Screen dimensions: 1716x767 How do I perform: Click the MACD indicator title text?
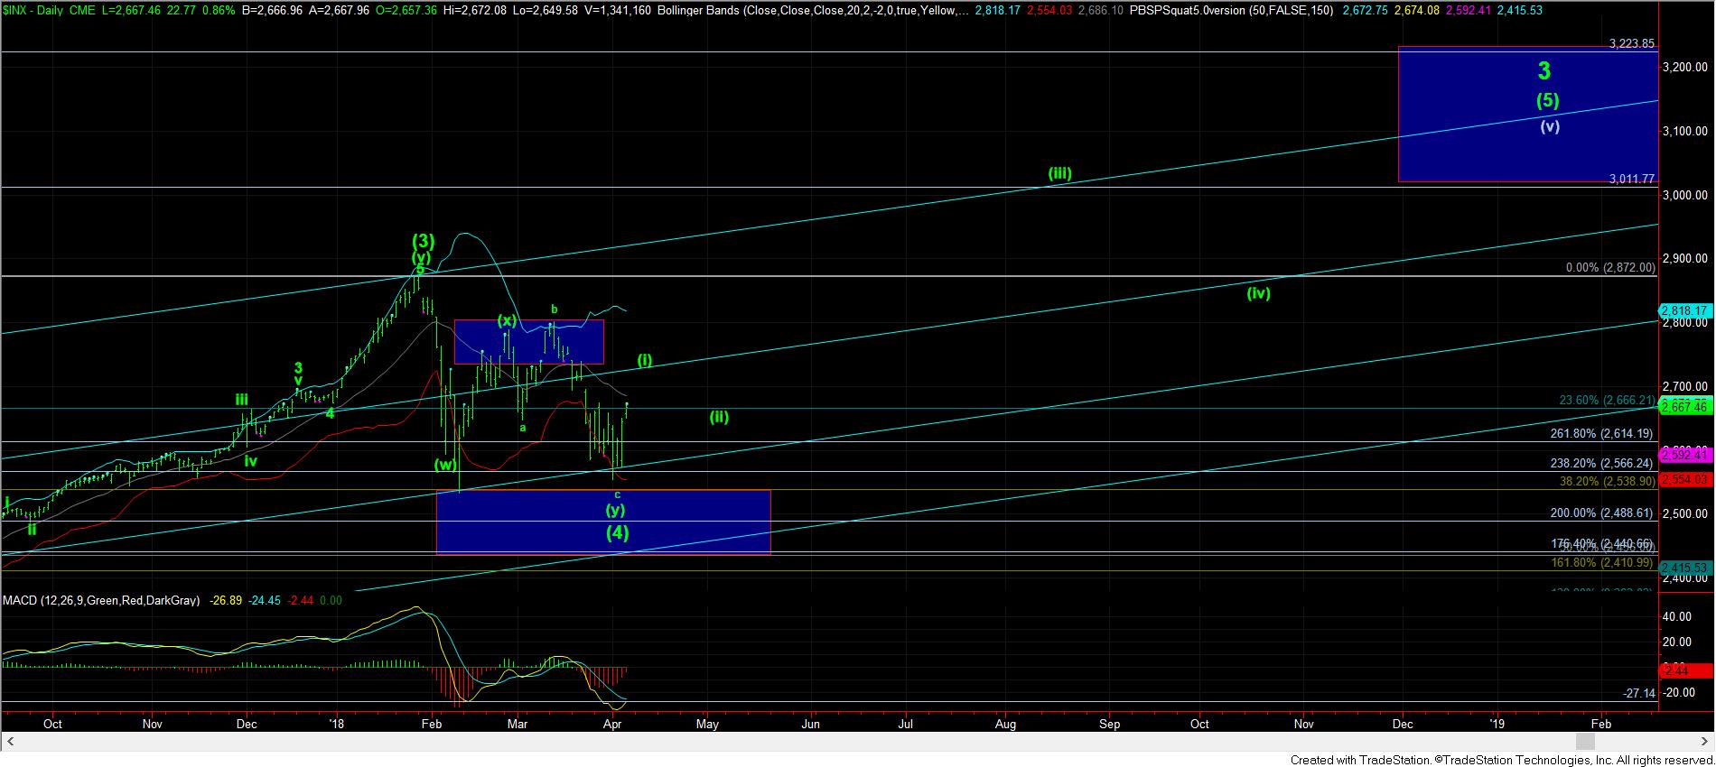101,600
